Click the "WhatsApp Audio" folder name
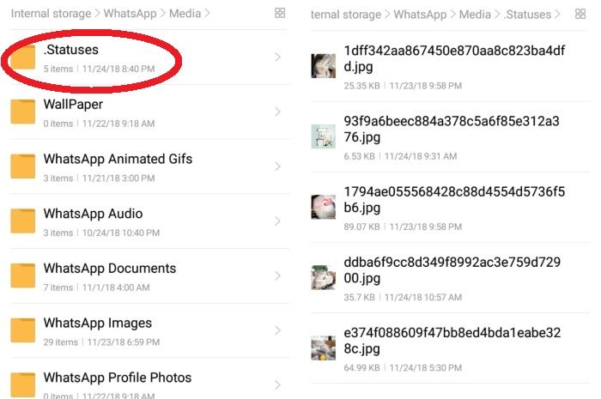Screen dimensions: 601x399 point(93,214)
